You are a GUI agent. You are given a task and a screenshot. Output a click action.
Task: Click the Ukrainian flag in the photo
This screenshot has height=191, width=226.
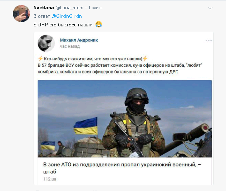click(85, 126)
